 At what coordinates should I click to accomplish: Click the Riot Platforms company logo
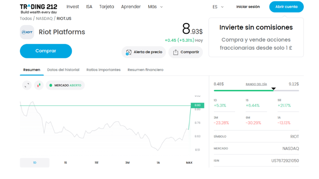coord(27,32)
